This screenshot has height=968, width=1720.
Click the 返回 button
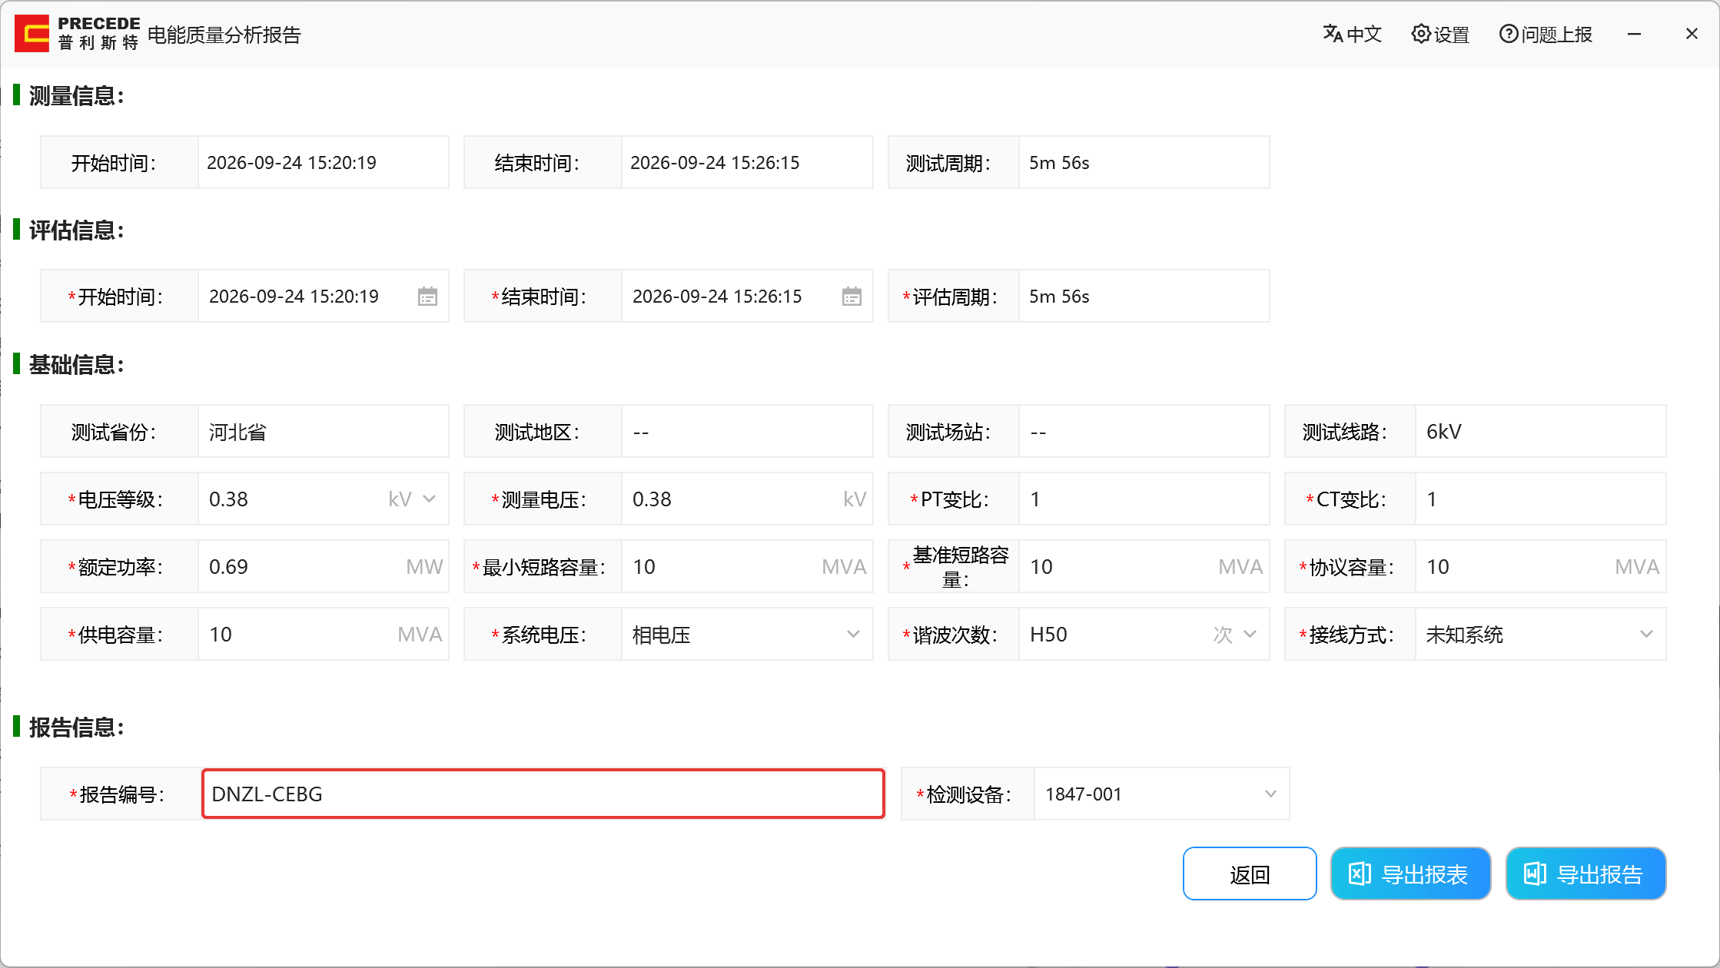coord(1250,874)
